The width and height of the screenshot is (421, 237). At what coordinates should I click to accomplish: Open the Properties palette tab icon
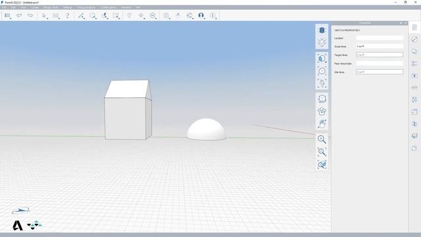pyautogui.click(x=414, y=28)
